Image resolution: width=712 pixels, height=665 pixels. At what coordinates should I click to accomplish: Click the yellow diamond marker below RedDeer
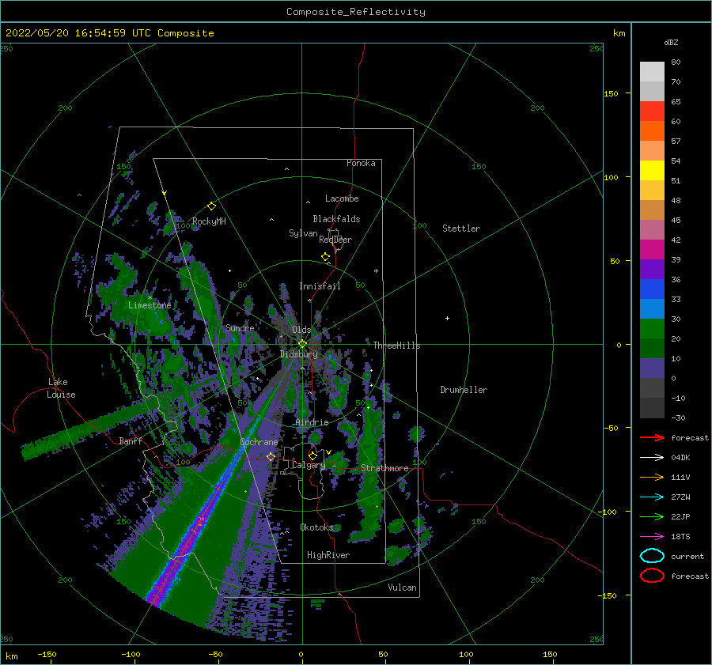[326, 257]
